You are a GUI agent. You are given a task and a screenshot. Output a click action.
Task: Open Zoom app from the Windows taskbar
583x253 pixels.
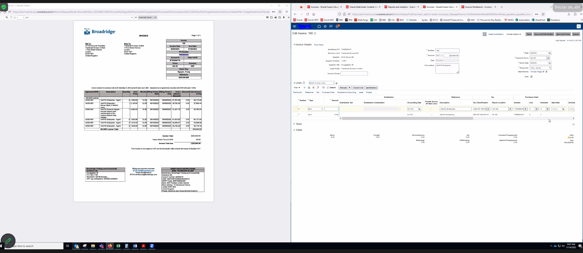151,246
